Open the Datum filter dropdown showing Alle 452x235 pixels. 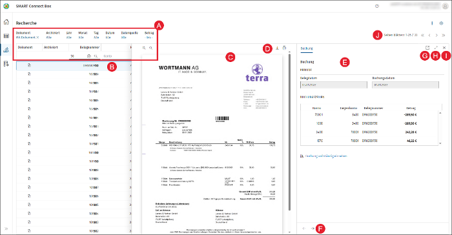click(108, 37)
